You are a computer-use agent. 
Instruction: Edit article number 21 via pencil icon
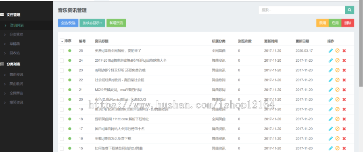point(331,90)
